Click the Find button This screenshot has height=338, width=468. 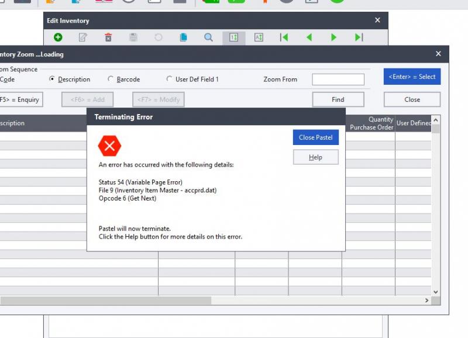(x=338, y=99)
